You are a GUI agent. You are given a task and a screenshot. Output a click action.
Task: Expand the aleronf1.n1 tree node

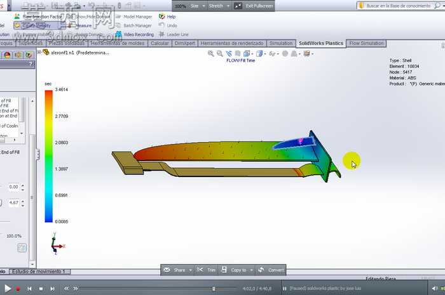click(39, 52)
